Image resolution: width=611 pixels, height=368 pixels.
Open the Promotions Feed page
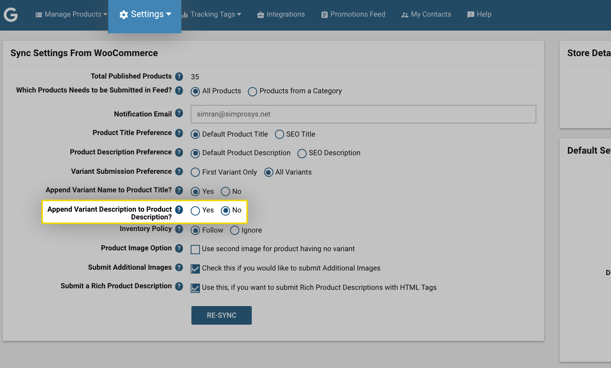tap(353, 15)
